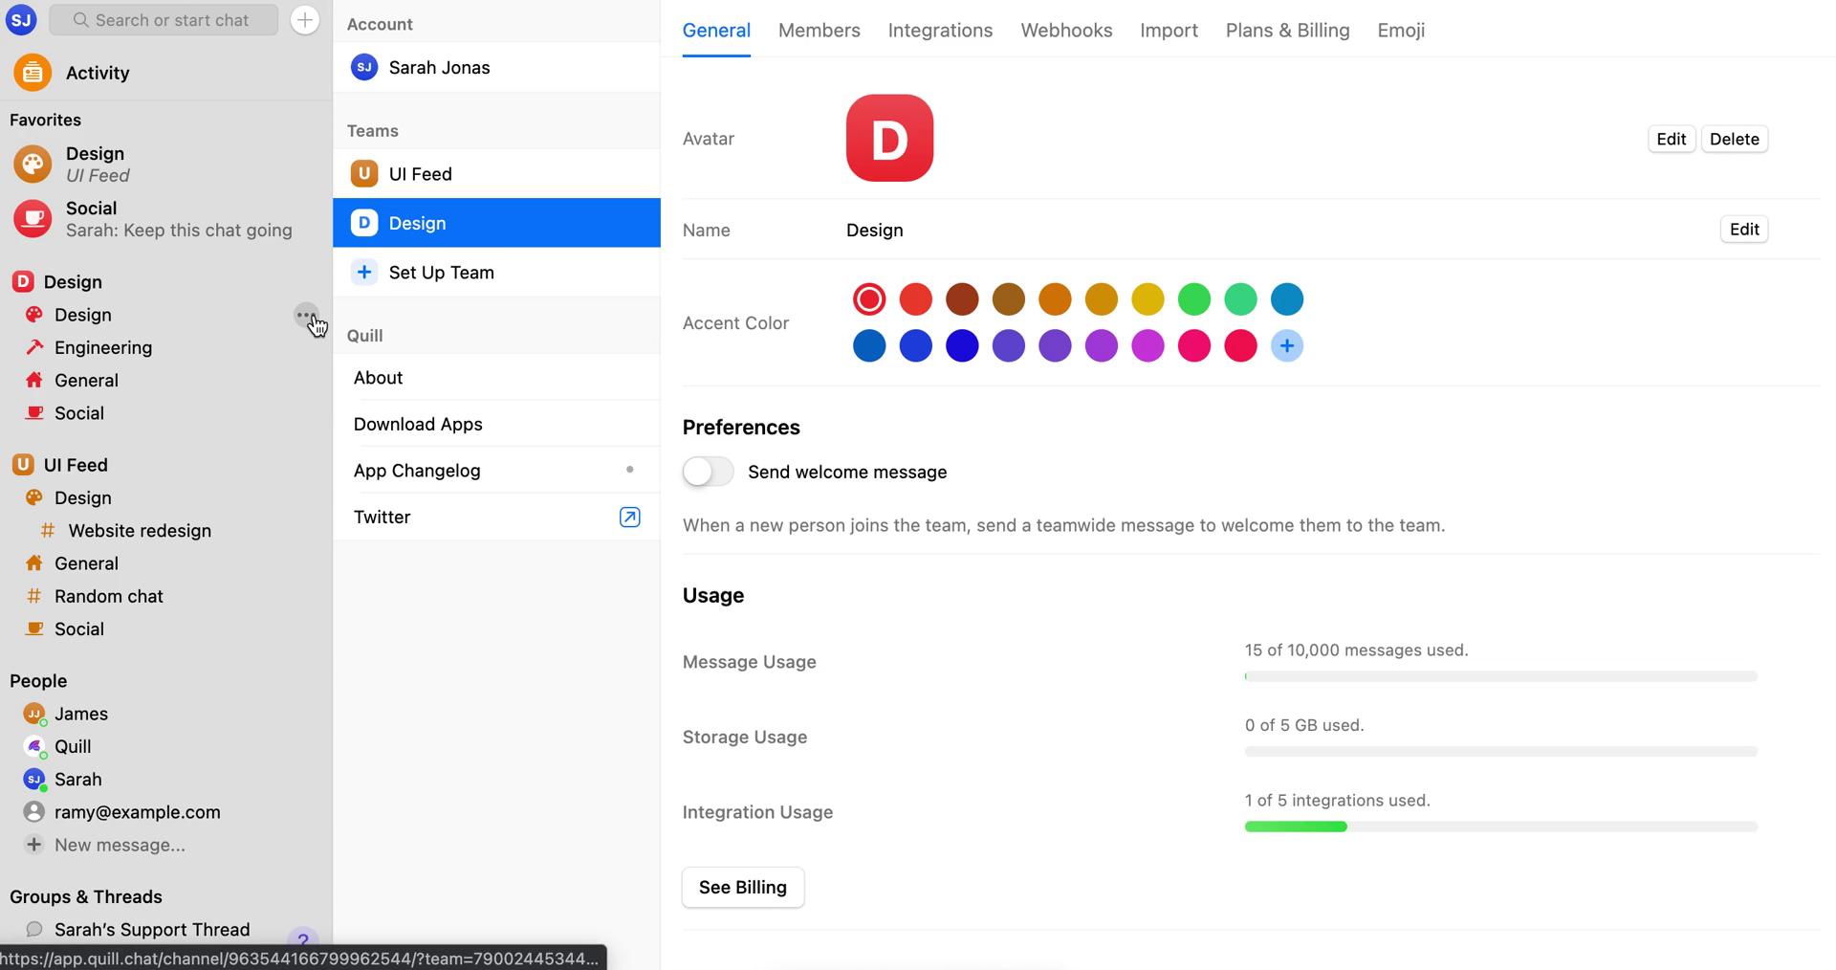Open ramy@example.com contact avatar
The height and width of the screenshot is (970, 1836).
click(x=34, y=811)
